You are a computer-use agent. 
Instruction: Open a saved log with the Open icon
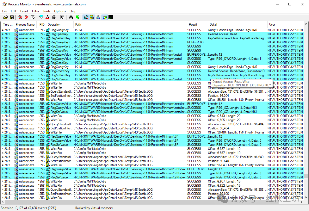point(5,17)
